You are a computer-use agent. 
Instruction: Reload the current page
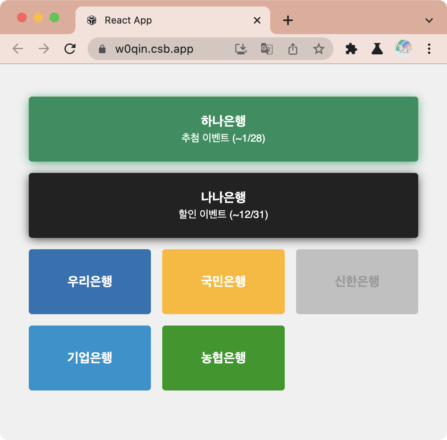70,49
